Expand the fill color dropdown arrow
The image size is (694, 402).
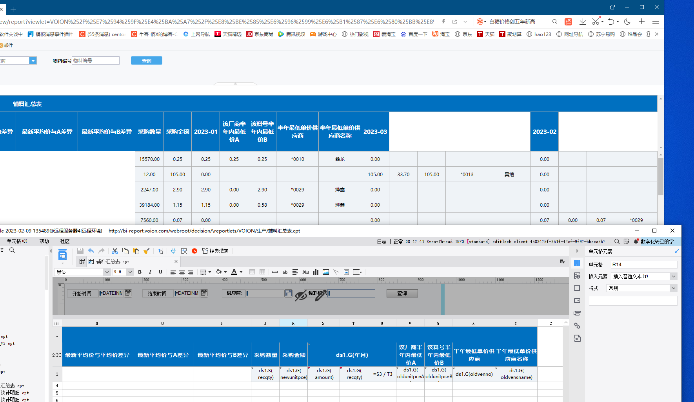225,272
